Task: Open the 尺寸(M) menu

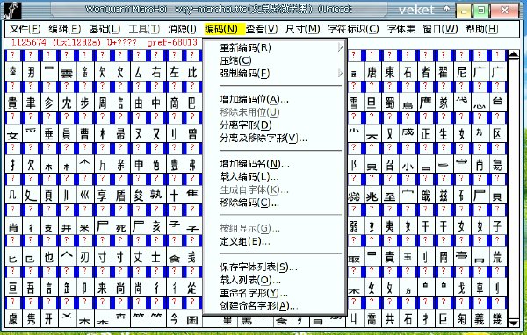Action: 302,29
